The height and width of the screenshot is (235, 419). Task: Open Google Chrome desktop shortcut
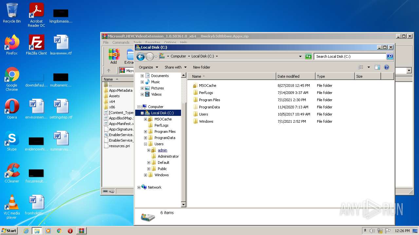[12, 79]
